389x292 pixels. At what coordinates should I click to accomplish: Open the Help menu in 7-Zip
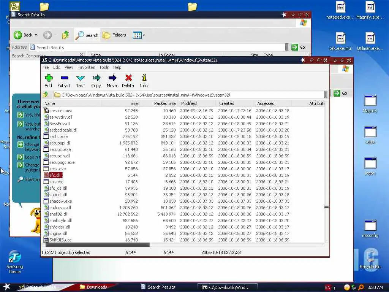coord(117,67)
